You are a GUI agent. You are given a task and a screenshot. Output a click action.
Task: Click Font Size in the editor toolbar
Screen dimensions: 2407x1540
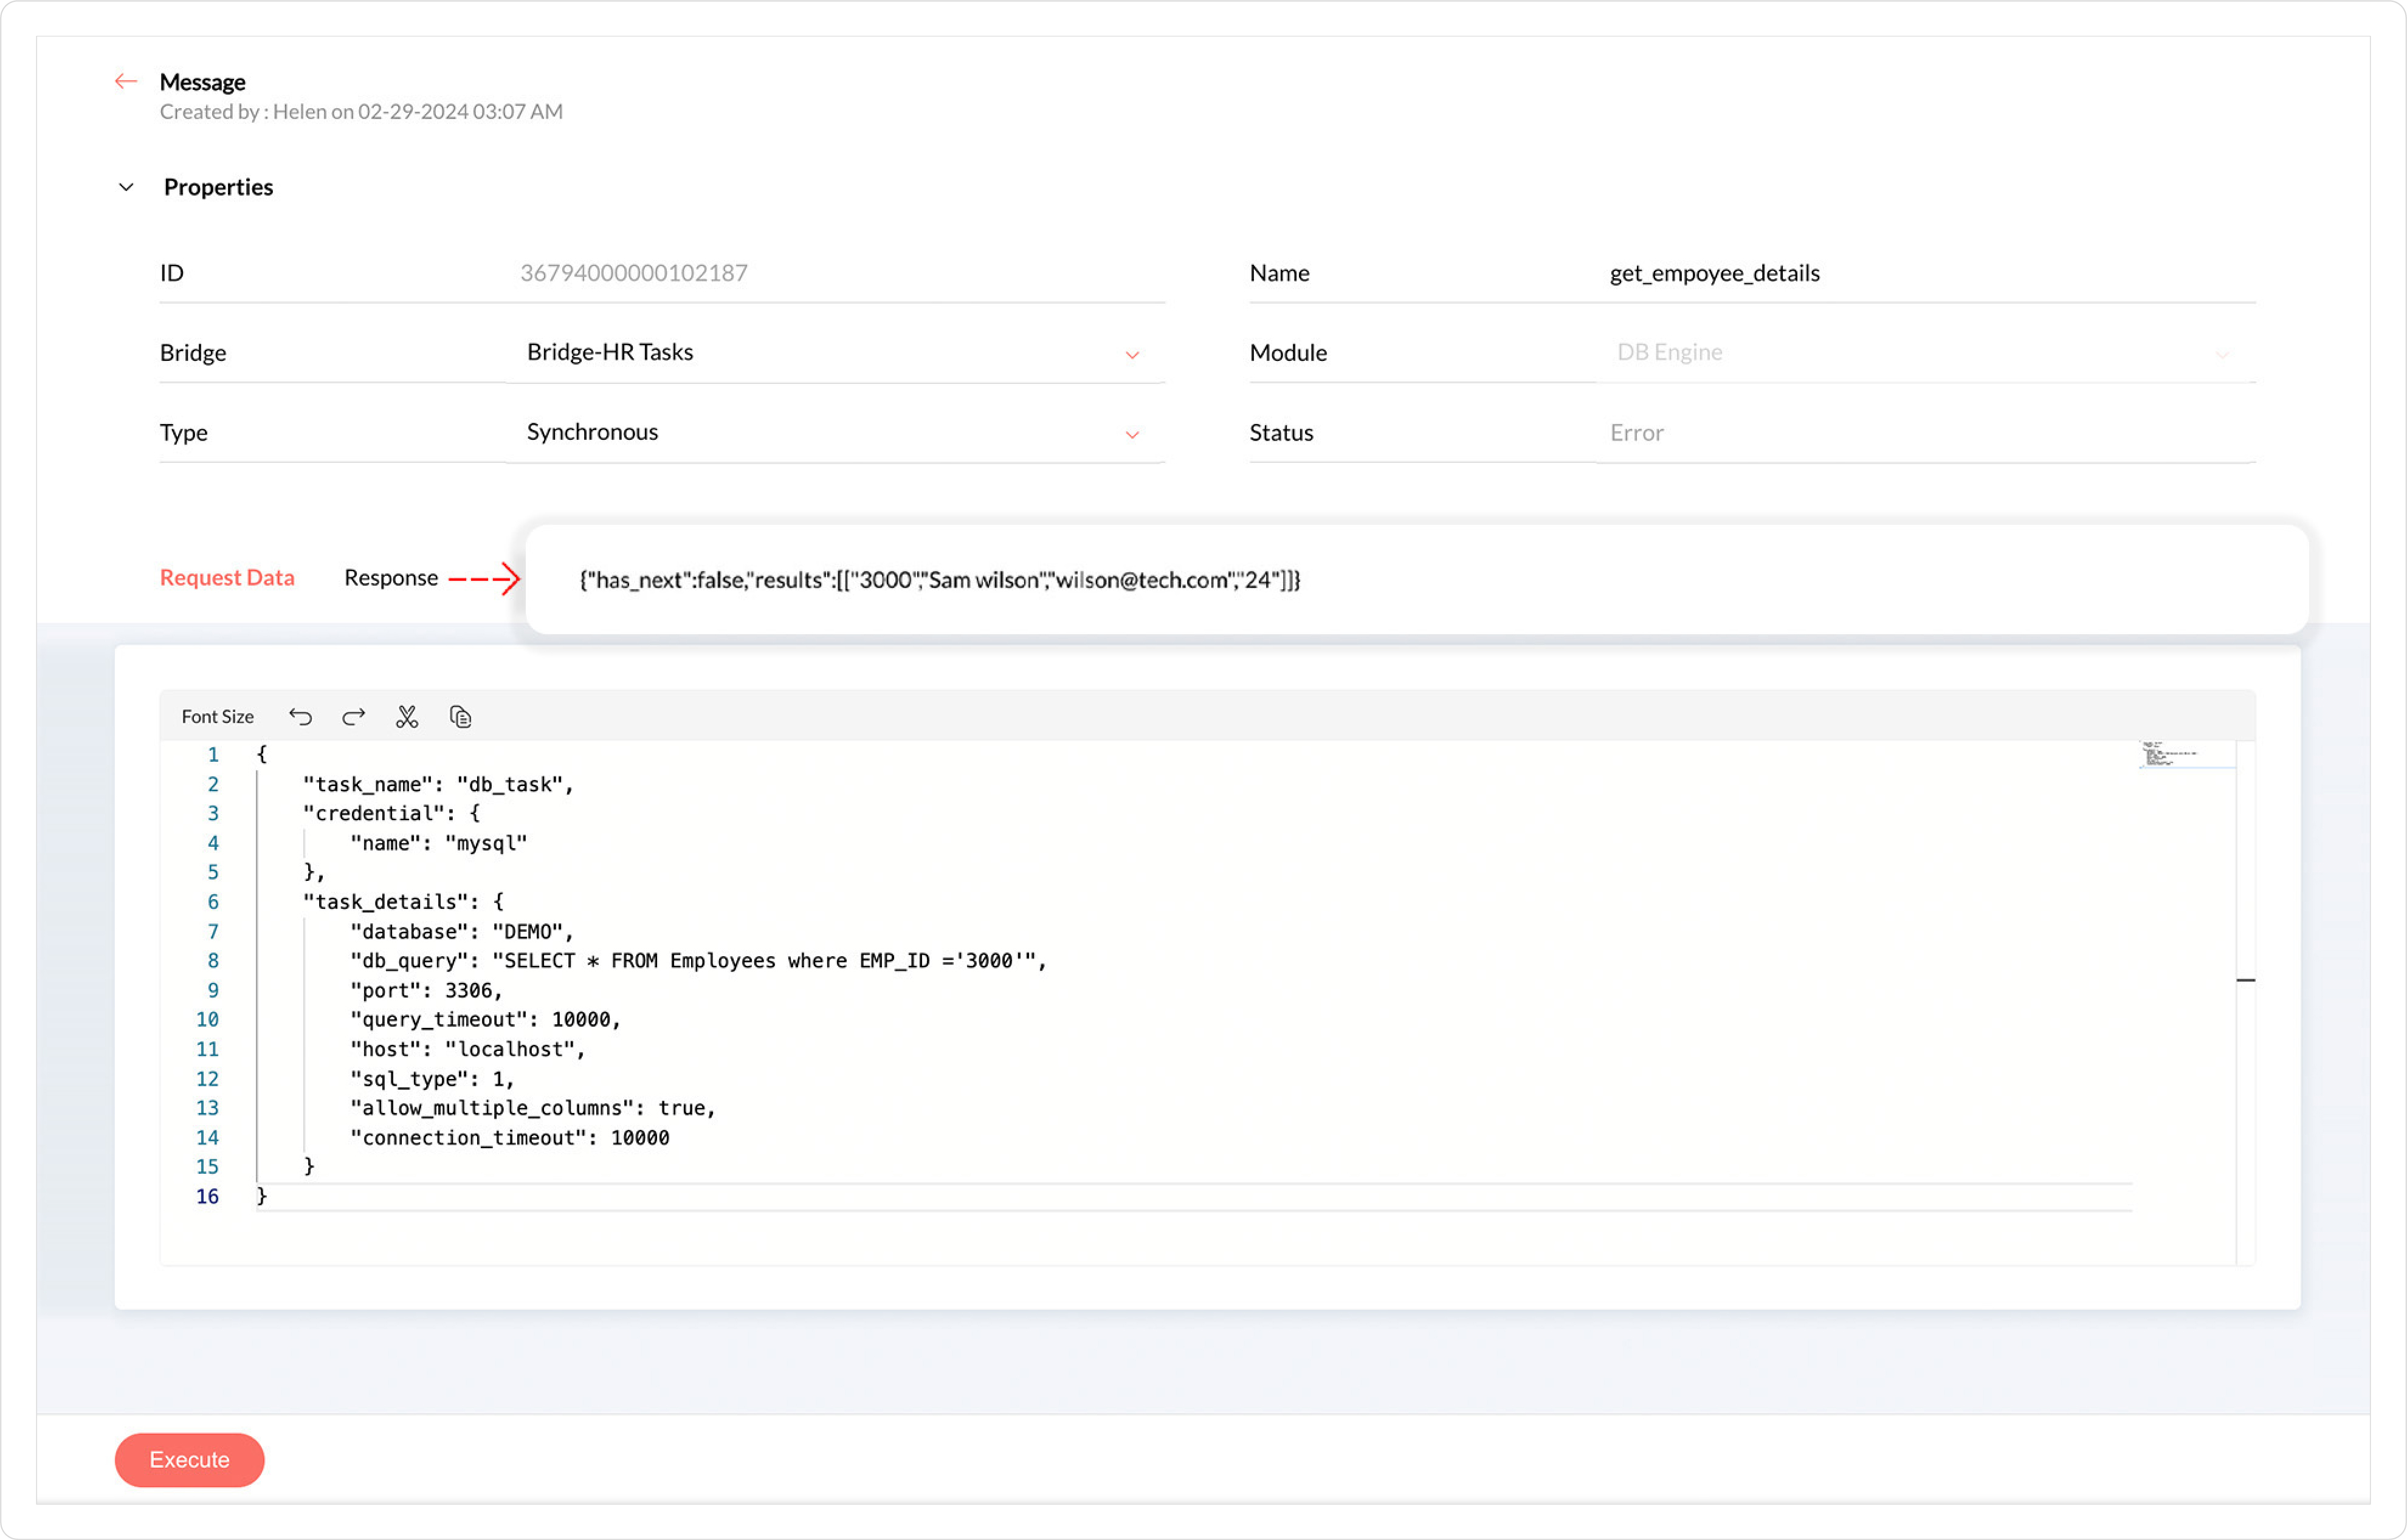[217, 716]
